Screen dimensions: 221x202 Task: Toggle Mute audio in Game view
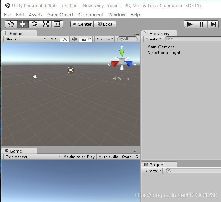pos(108,157)
